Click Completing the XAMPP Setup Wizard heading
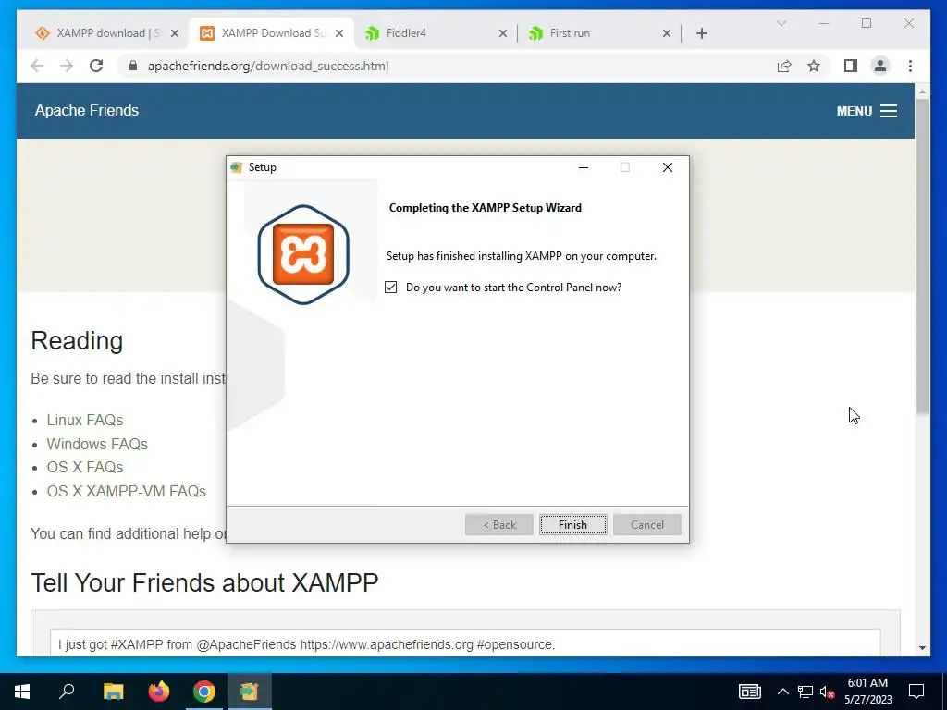 coord(485,208)
